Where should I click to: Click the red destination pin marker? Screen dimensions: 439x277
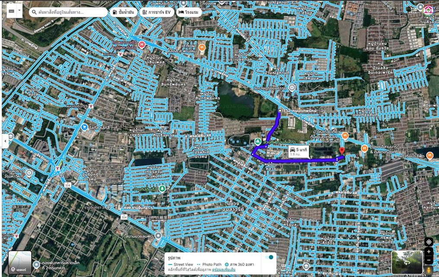coord(342,151)
